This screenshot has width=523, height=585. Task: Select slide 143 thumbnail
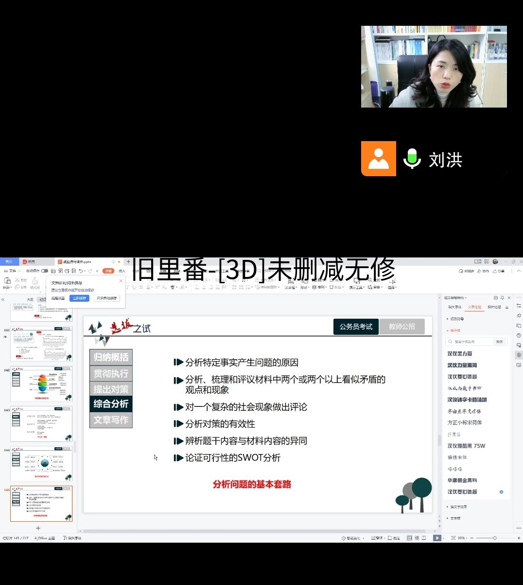tap(41, 424)
